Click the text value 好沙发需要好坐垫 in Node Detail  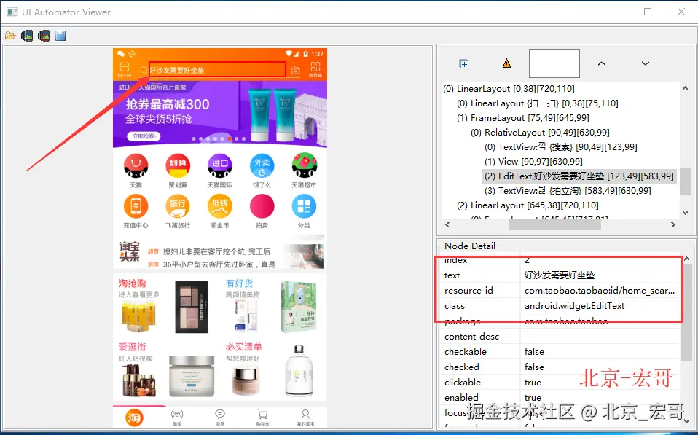pyautogui.click(x=560, y=275)
